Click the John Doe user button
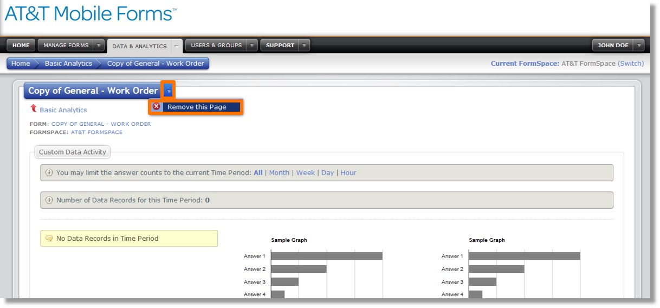The image size is (660, 308). click(613, 46)
